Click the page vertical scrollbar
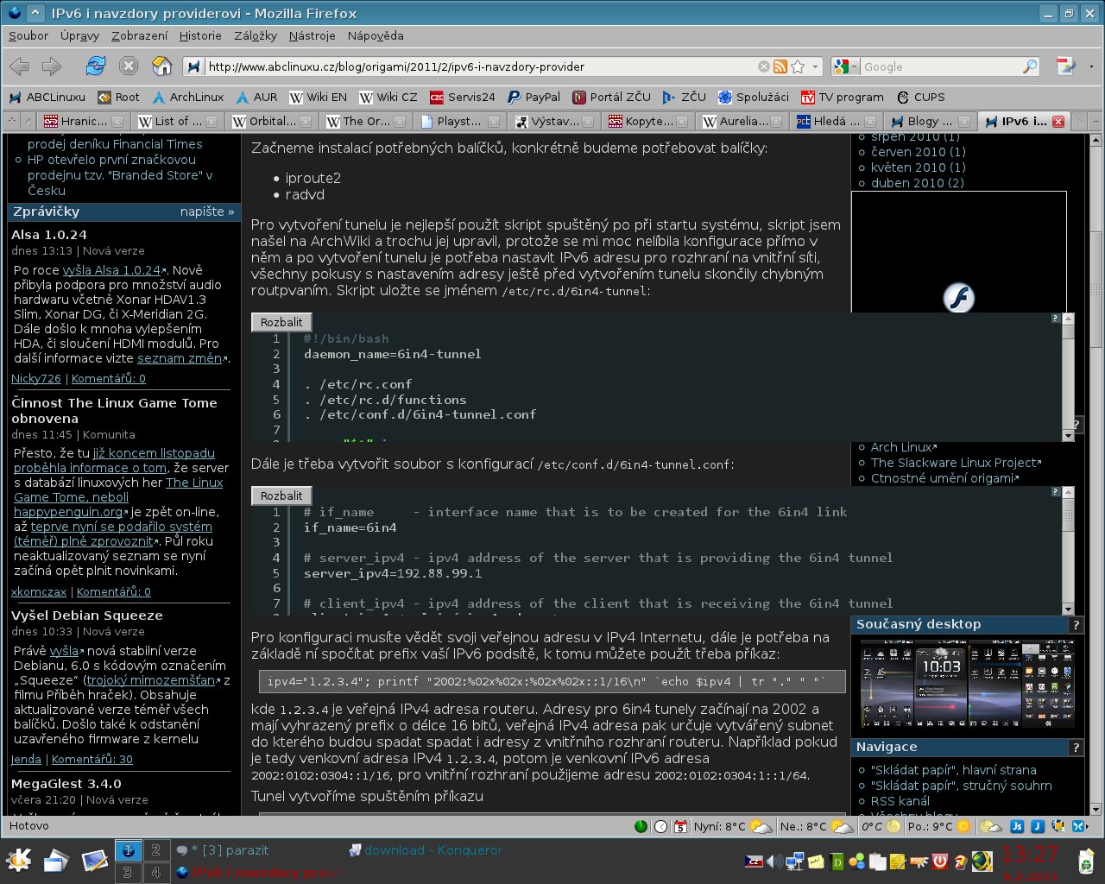Screen dimensions: 1105x884 (1096, 473)
